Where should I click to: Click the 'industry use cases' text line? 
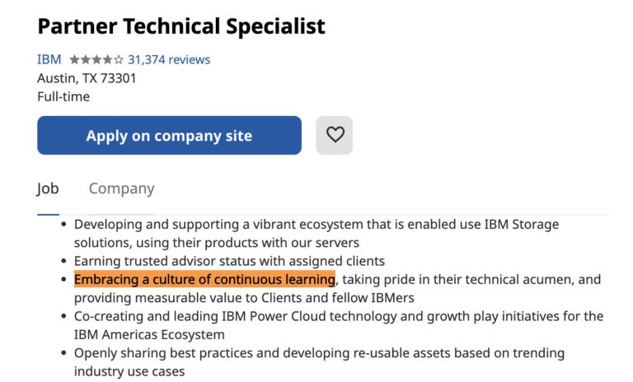point(129,371)
